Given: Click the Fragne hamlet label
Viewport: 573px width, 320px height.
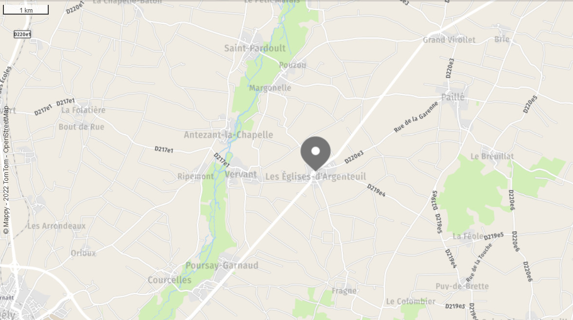Looking at the screenshot, I should pyautogui.click(x=344, y=291).
